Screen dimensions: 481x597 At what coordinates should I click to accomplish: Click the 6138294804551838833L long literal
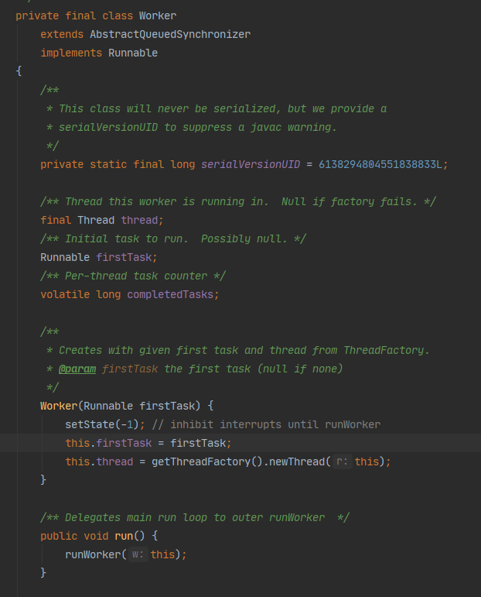coord(383,164)
